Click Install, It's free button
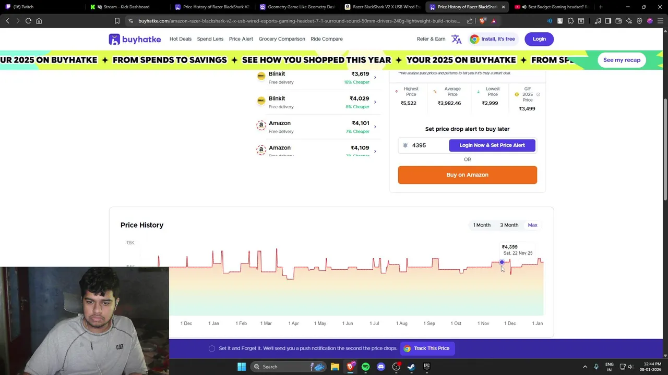The image size is (668, 375). point(493,39)
